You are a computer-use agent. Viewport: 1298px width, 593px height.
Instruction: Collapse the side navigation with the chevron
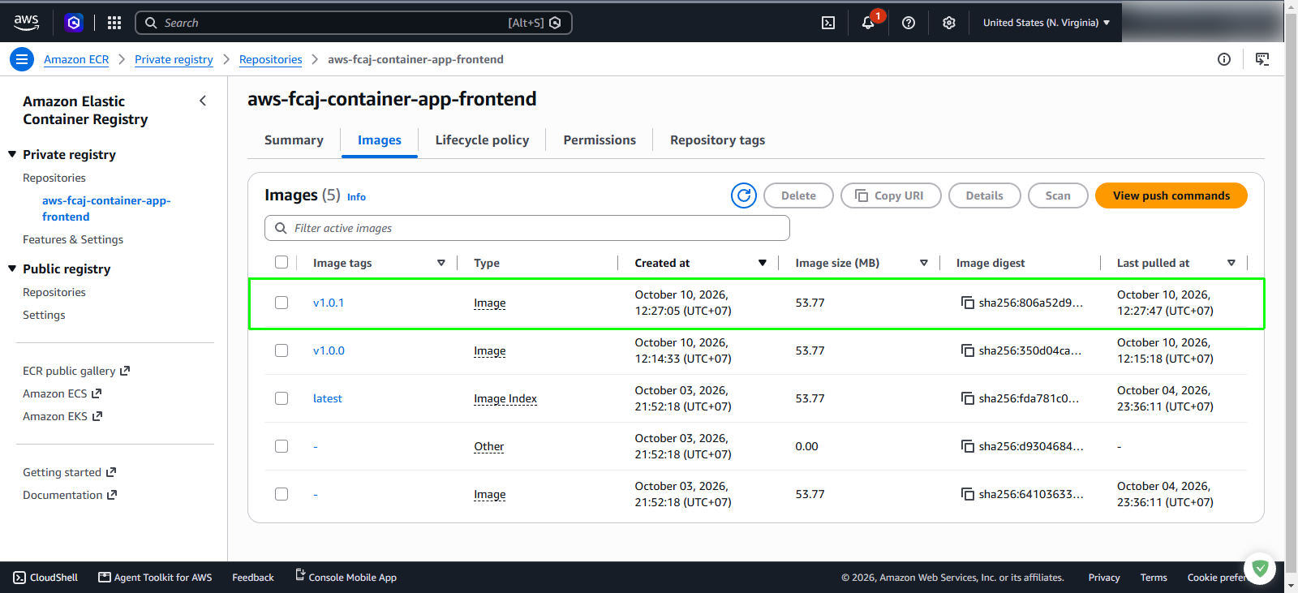[203, 101]
